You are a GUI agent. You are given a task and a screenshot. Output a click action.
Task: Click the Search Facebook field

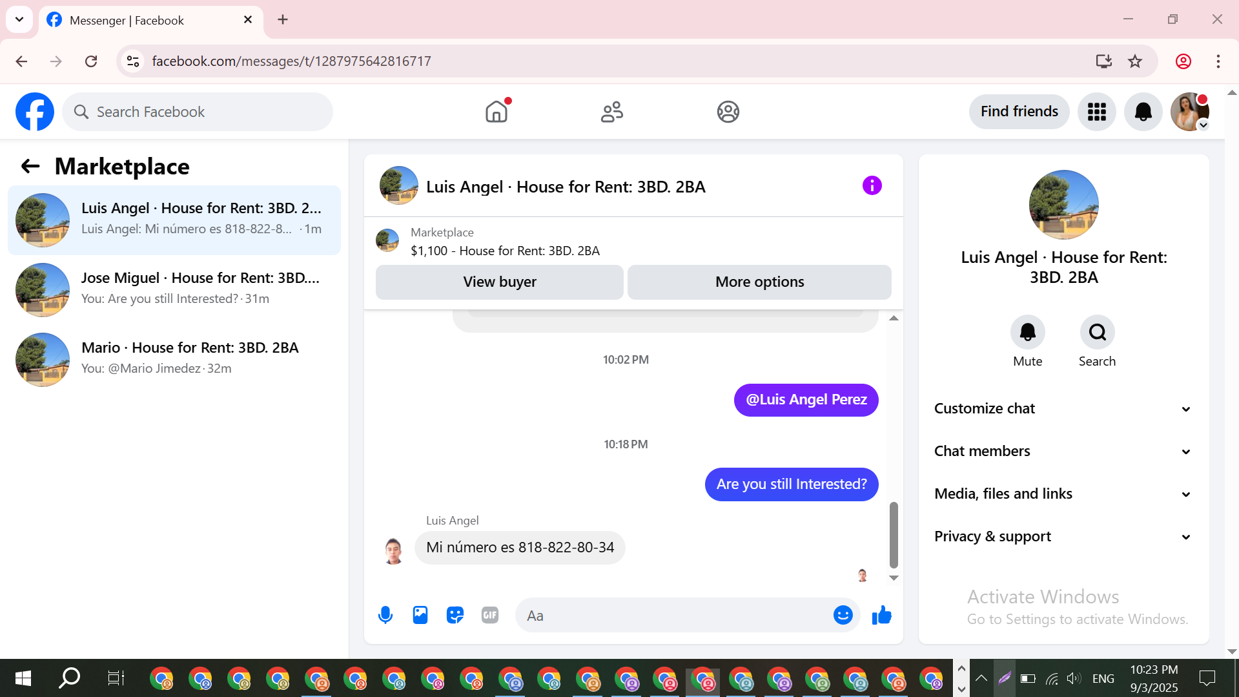198,112
